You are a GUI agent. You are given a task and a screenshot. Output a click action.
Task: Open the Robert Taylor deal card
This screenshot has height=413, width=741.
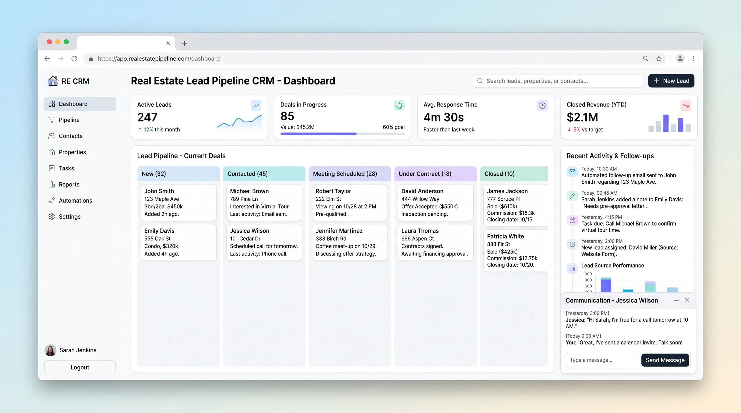pyautogui.click(x=350, y=202)
